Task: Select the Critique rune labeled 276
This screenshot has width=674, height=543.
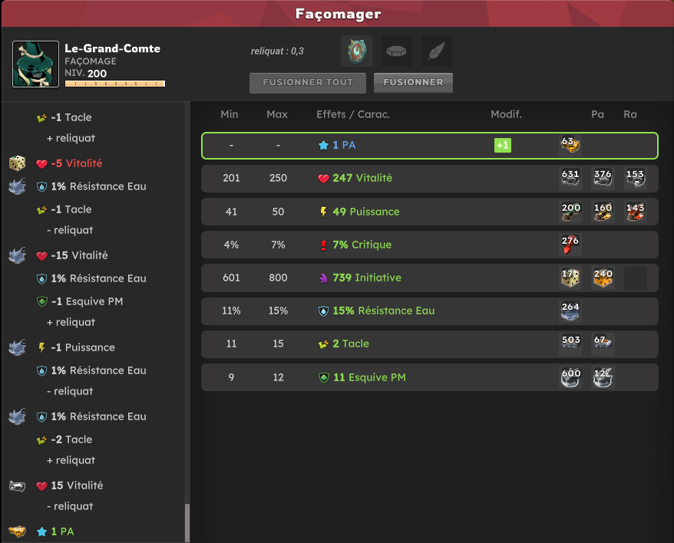Action: [x=570, y=245]
